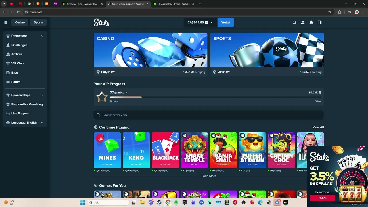Open the browser tab search dropdown arrow

coord(4,4)
